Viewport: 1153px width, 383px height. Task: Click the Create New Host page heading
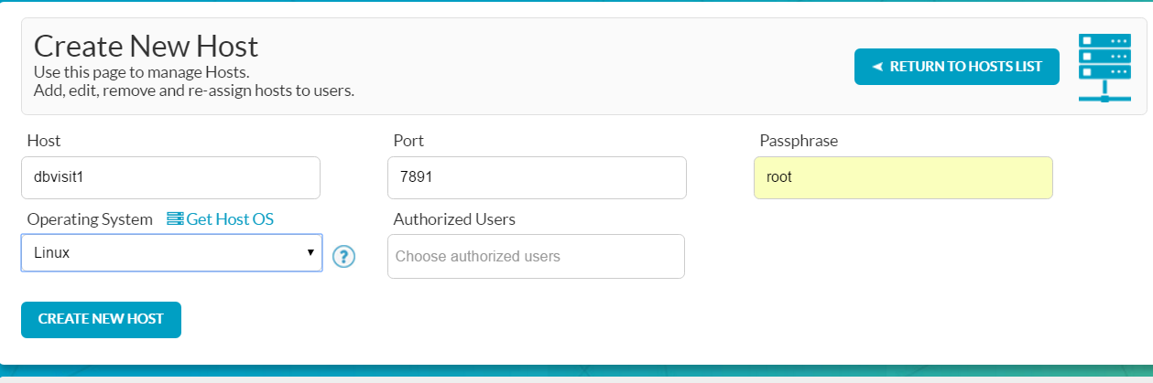pos(147,46)
